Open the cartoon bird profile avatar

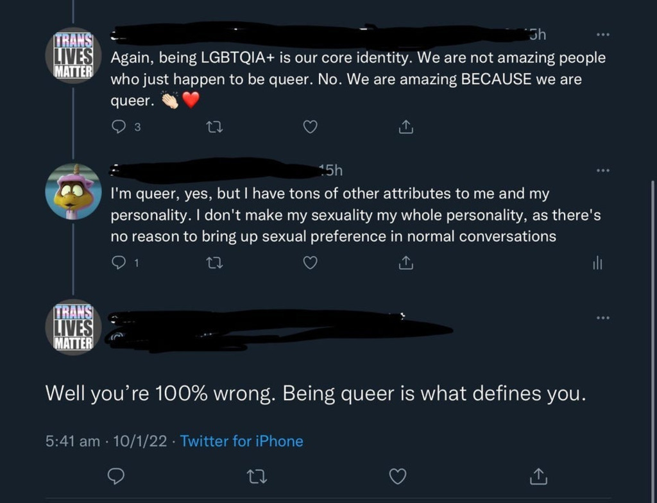coord(74,192)
